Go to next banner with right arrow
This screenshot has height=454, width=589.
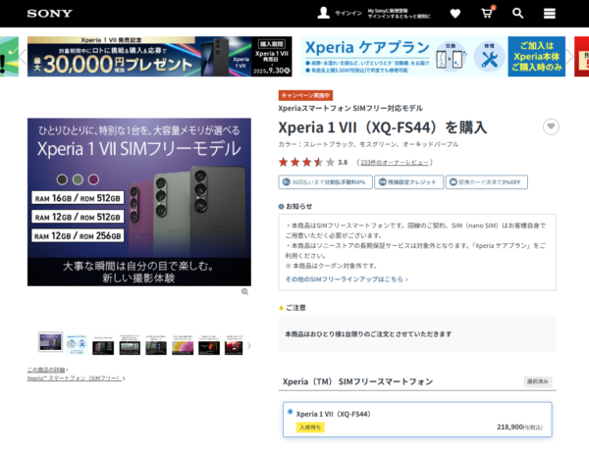[x=569, y=57]
